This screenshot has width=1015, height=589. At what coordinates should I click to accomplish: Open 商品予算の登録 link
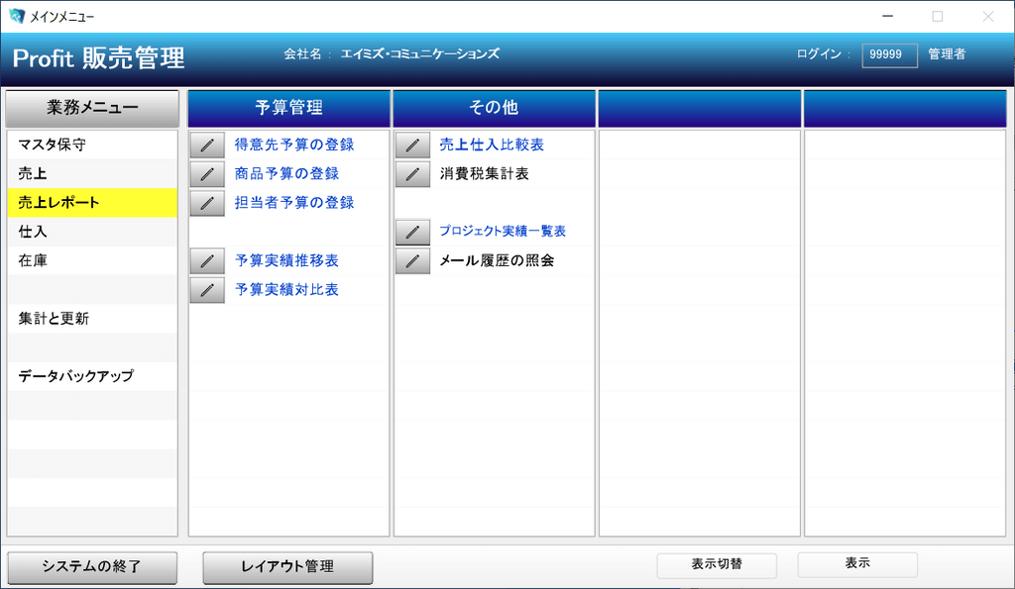(286, 174)
